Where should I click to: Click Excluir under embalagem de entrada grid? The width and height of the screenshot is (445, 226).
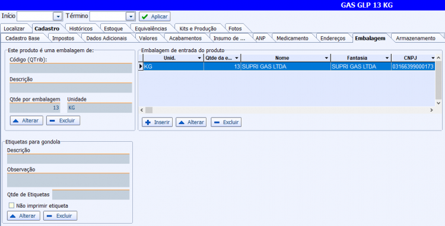click(226, 122)
